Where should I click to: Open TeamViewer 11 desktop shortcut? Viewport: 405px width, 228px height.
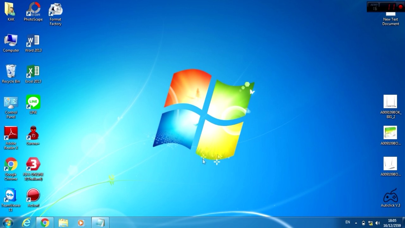(11, 200)
